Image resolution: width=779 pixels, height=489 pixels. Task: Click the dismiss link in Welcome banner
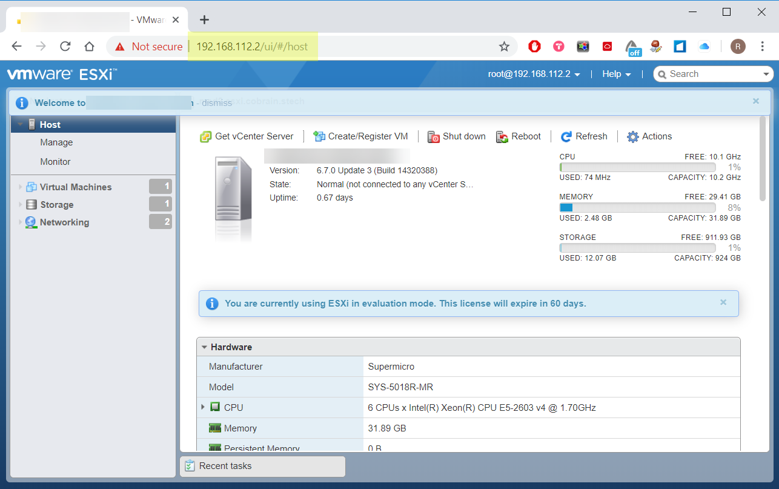pos(217,103)
